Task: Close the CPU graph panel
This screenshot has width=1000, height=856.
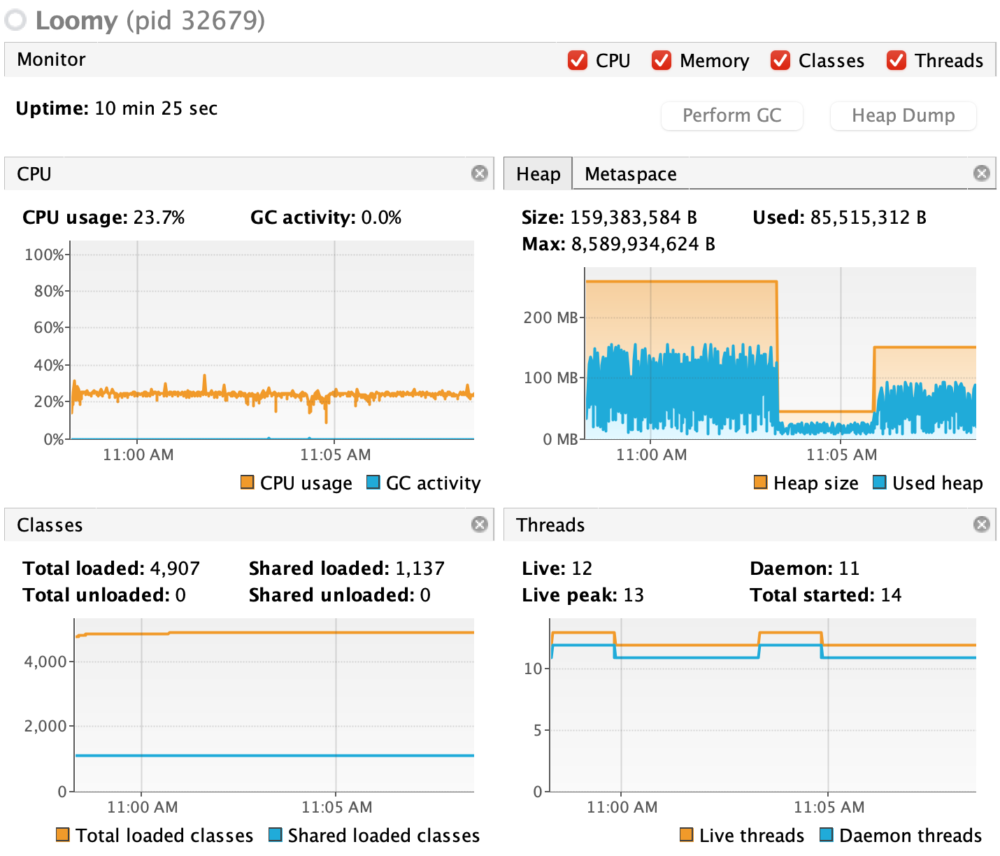Action: (479, 173)
